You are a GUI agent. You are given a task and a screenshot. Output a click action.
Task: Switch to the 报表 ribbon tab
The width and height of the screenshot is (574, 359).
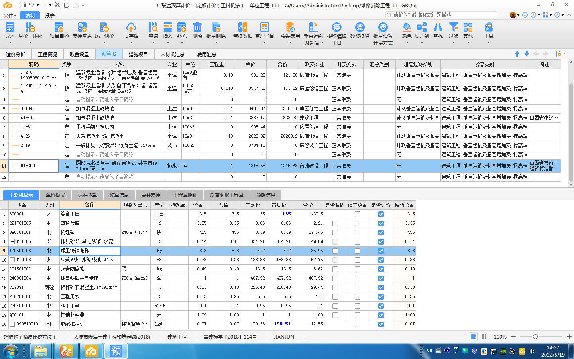pyautogui.click(x=50, y=15)
